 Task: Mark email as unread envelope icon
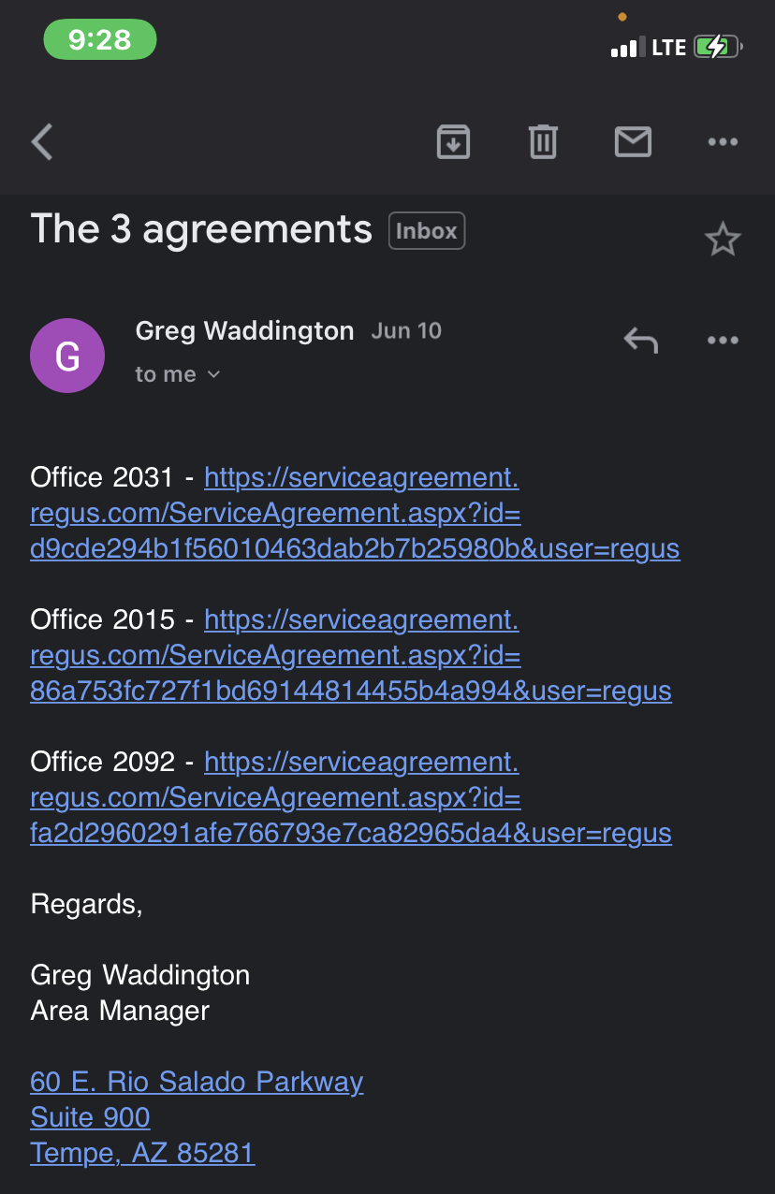(x=633, y=142)
